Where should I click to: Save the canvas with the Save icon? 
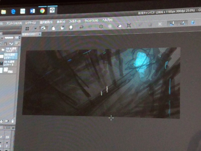pos(71,27)
